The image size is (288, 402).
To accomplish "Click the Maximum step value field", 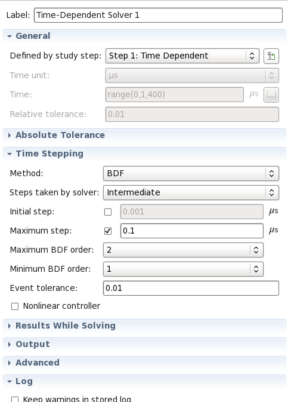I will coord(192,231).
